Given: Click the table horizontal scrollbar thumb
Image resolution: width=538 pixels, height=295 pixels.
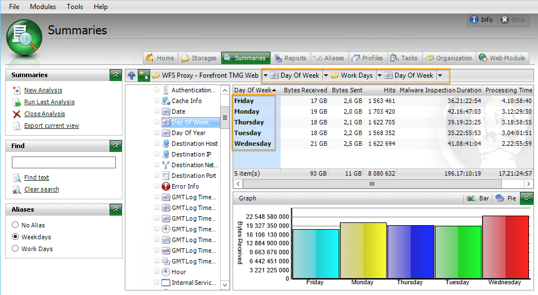Looking at the screenshot, I should pyautogui.click(x=372, y=184).
